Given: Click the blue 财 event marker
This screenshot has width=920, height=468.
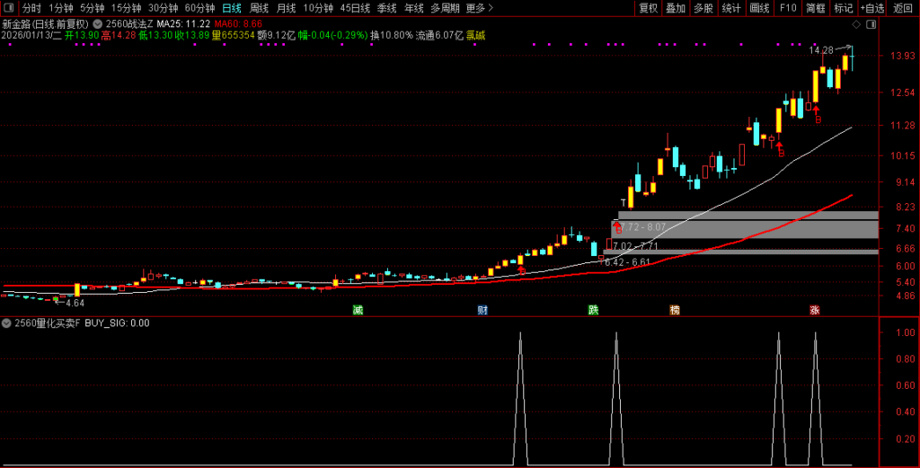Looking at the screenshot, I should point(482,310).
